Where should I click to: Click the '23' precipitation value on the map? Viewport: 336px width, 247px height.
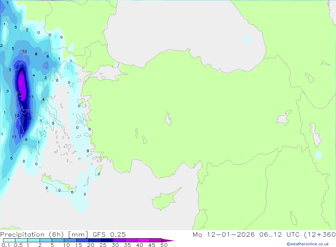point(29,118)
